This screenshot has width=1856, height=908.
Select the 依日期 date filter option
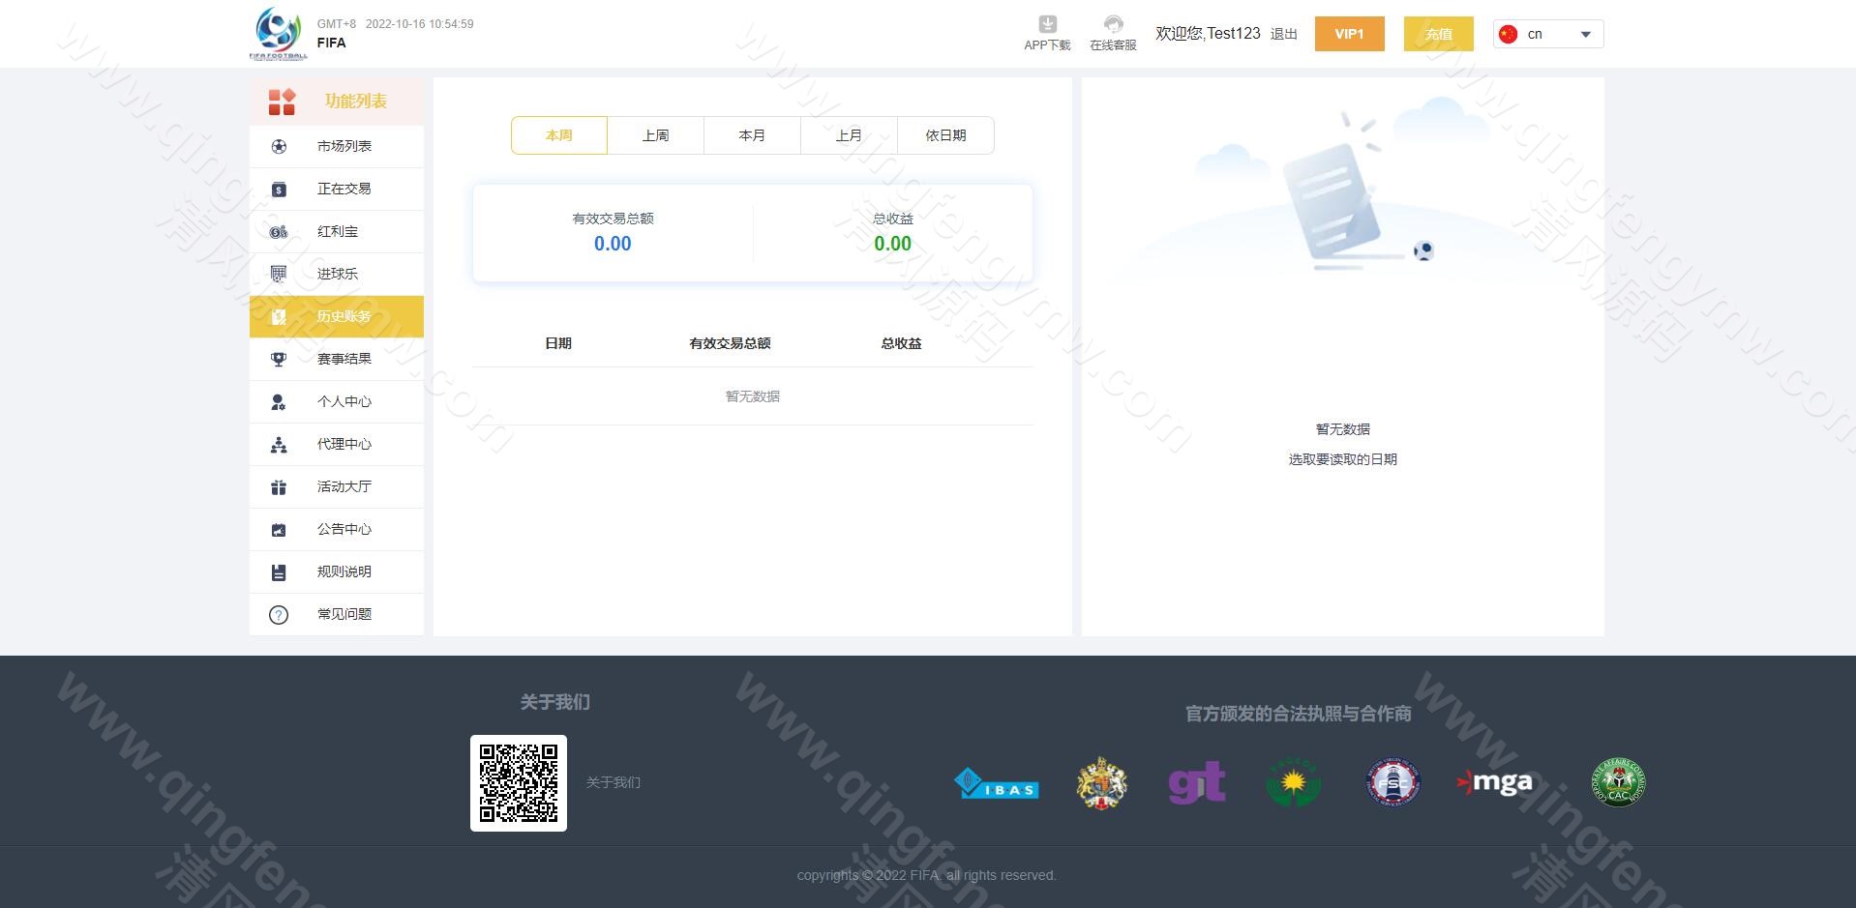coord(945,134)
